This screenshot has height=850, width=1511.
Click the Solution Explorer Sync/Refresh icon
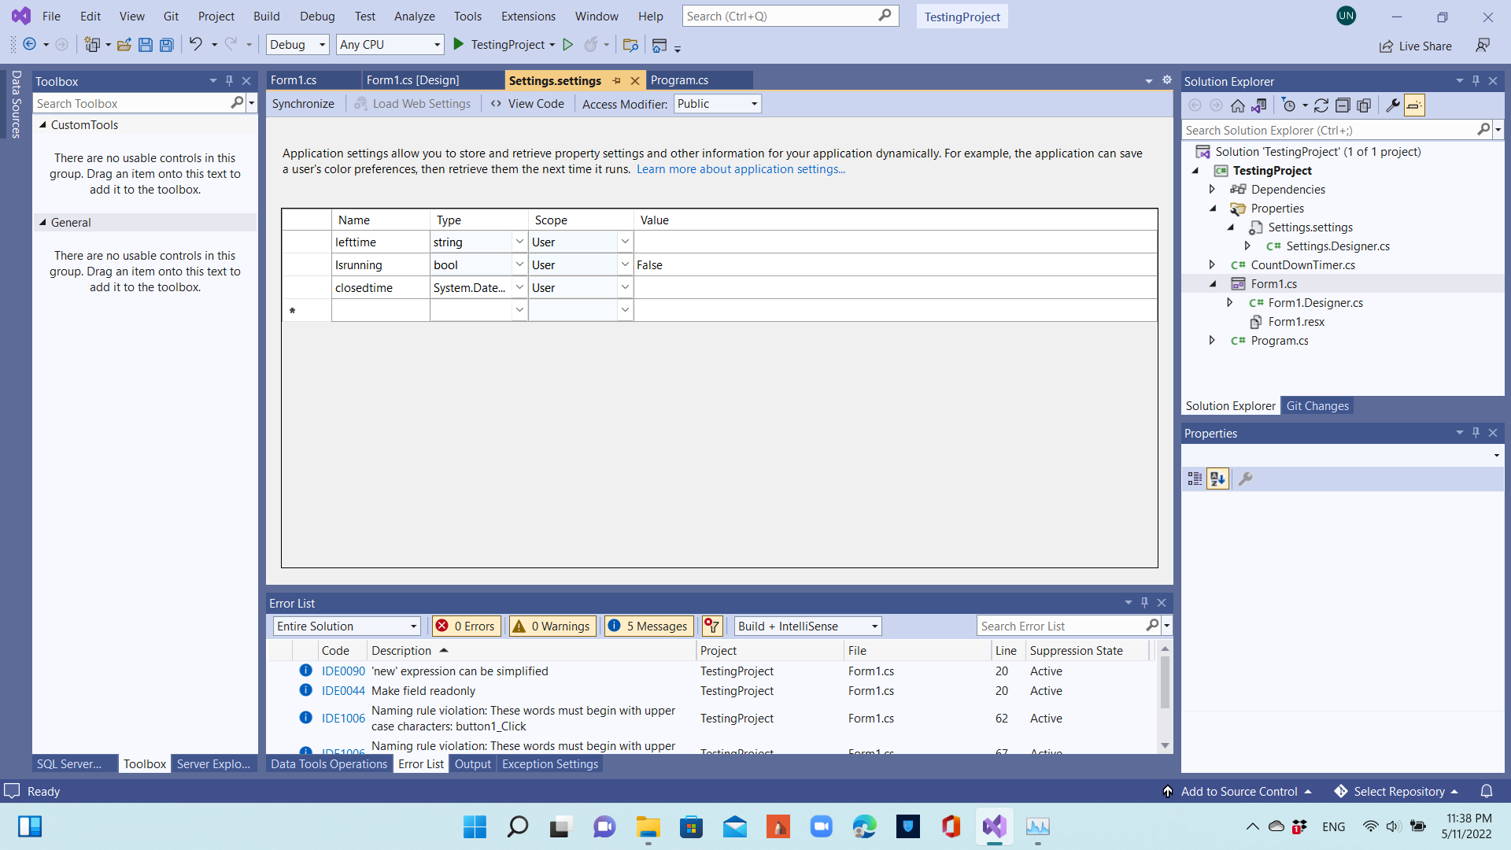[x=1321, y=105]
